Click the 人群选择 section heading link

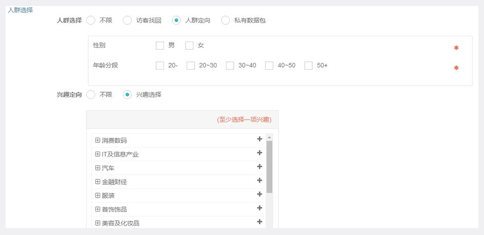[x=20, y=10]
